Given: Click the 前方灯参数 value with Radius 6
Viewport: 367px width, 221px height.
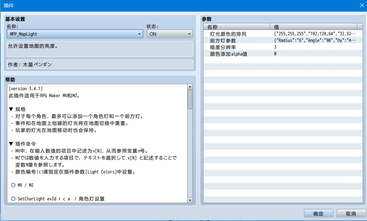Looking at the screenshot, I should coord(315,41).
